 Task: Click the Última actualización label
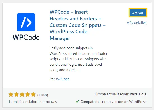pyautogui.click(x=112, y=94)
